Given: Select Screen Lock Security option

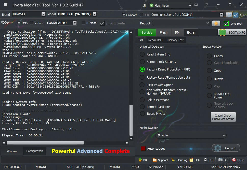Looking at the screenshot, I should pos(142,62).
